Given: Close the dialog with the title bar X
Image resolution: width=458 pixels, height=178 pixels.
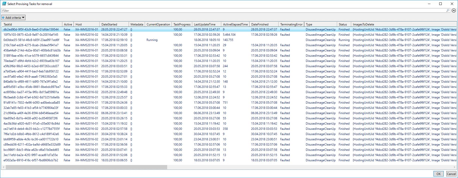Looking at the screenshot, I should pos(452,4).
